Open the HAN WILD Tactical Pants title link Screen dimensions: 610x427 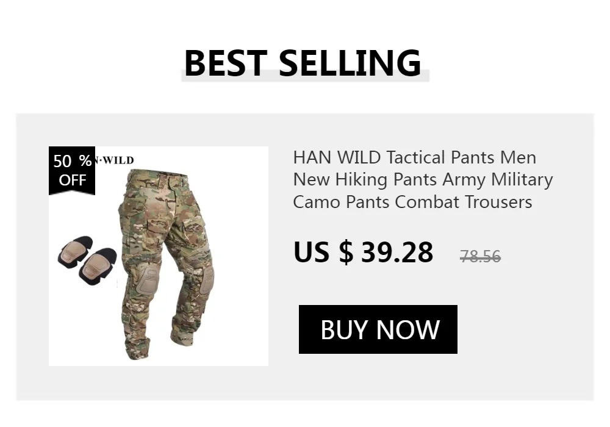(x=423, y=180)
